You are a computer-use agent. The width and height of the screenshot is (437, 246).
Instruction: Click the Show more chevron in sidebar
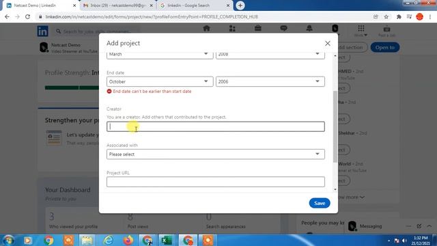click(x=362, y=197)
